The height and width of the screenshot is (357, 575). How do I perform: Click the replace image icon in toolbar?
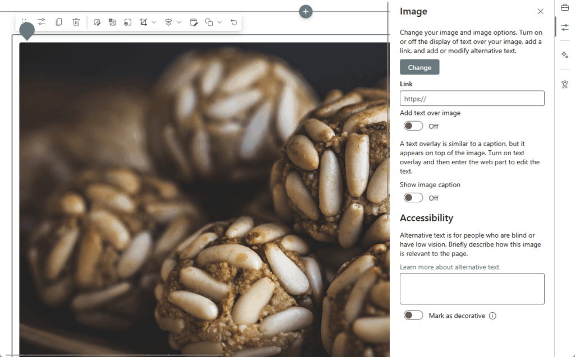[112, 22]
